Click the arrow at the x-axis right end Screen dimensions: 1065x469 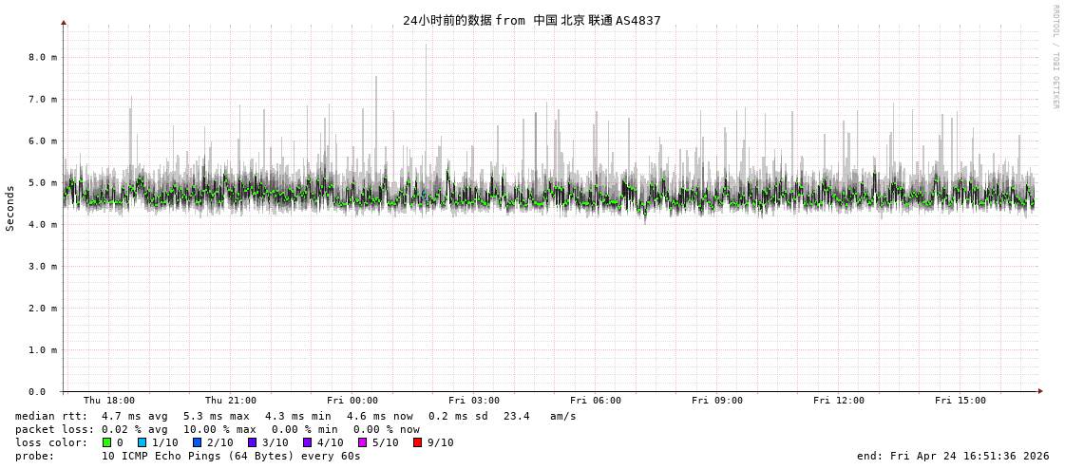pos(1040,391)
